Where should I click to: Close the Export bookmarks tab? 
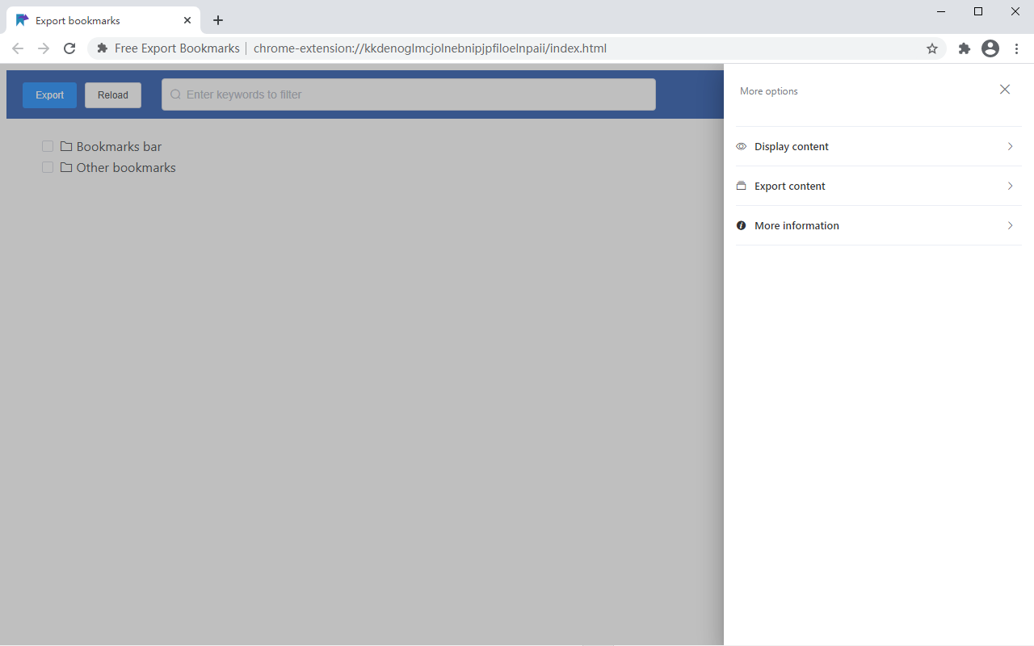(x=187, y=20)
